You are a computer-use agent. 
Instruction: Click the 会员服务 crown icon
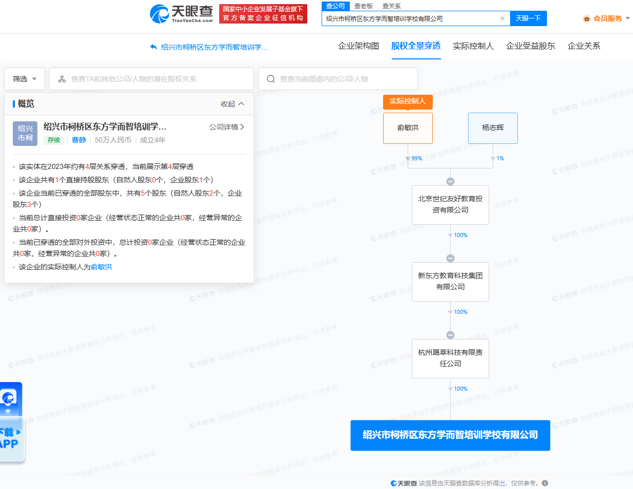[587, 18]
